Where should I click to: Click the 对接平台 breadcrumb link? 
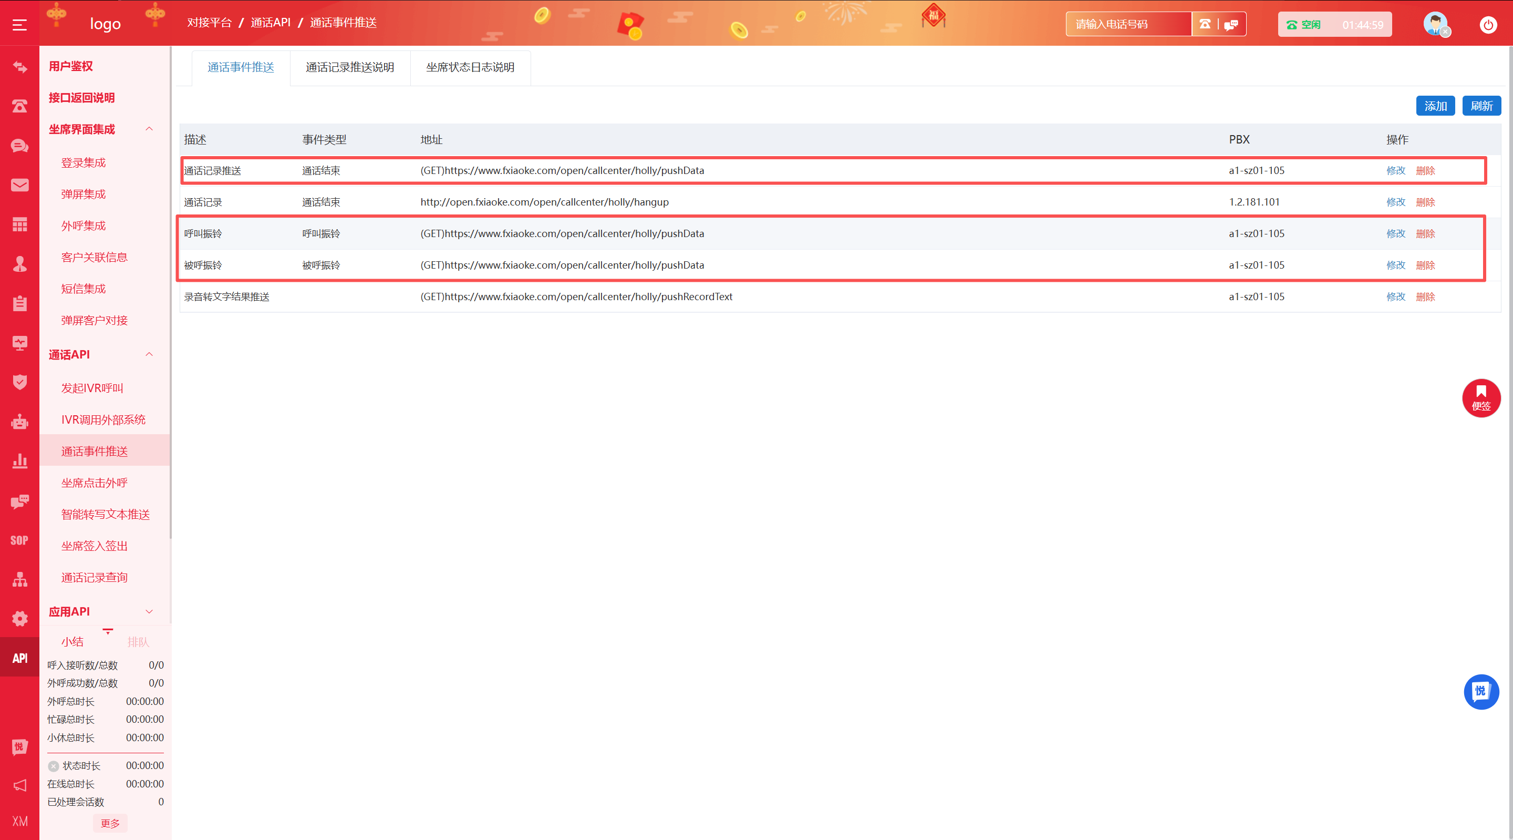tap(209, 22)
